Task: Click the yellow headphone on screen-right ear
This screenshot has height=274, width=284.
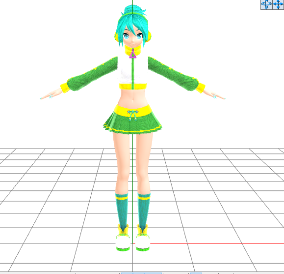Action: tap(149, 36)
